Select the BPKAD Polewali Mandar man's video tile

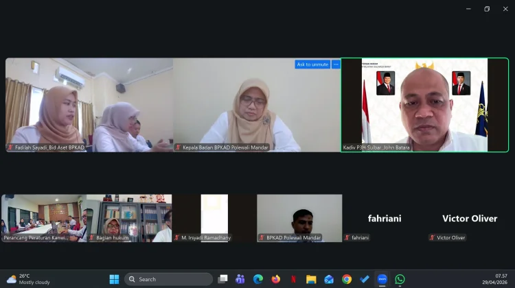[299, 218]
